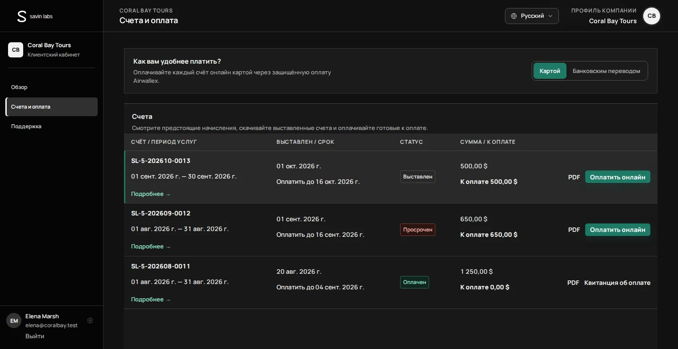Click the amount К оплате 0,00 $
Viewport: 678px width, 349px height.
coord(485,287)
